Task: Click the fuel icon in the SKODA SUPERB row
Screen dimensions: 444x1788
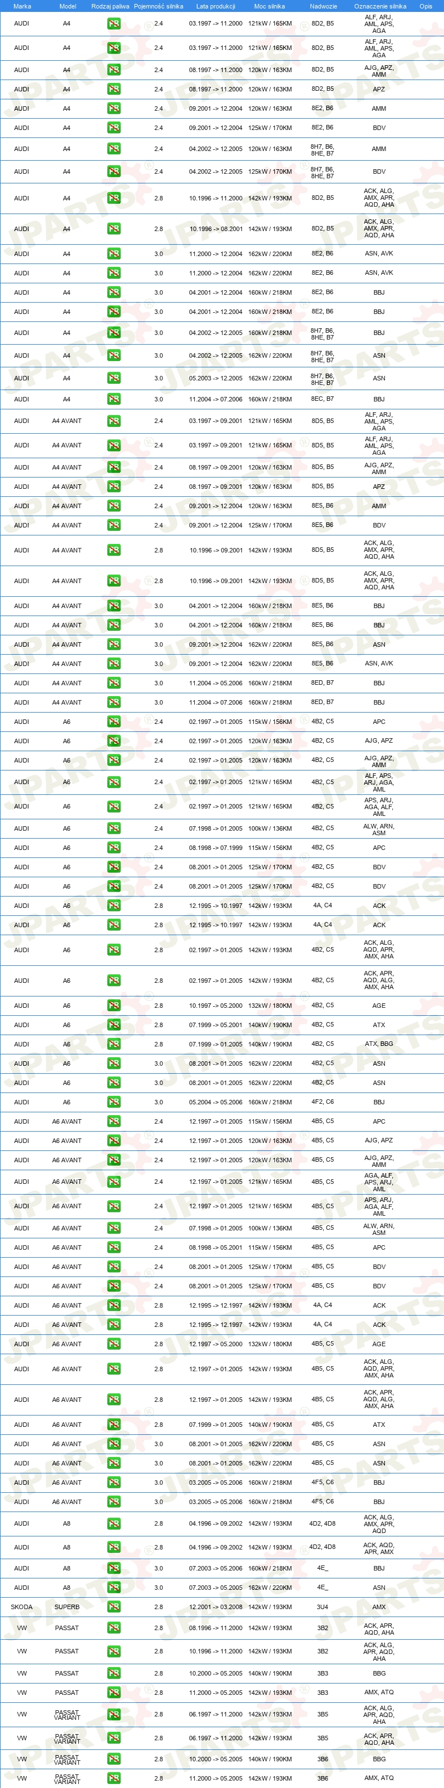Action: pyautogui.click(x=114, y=1607)
